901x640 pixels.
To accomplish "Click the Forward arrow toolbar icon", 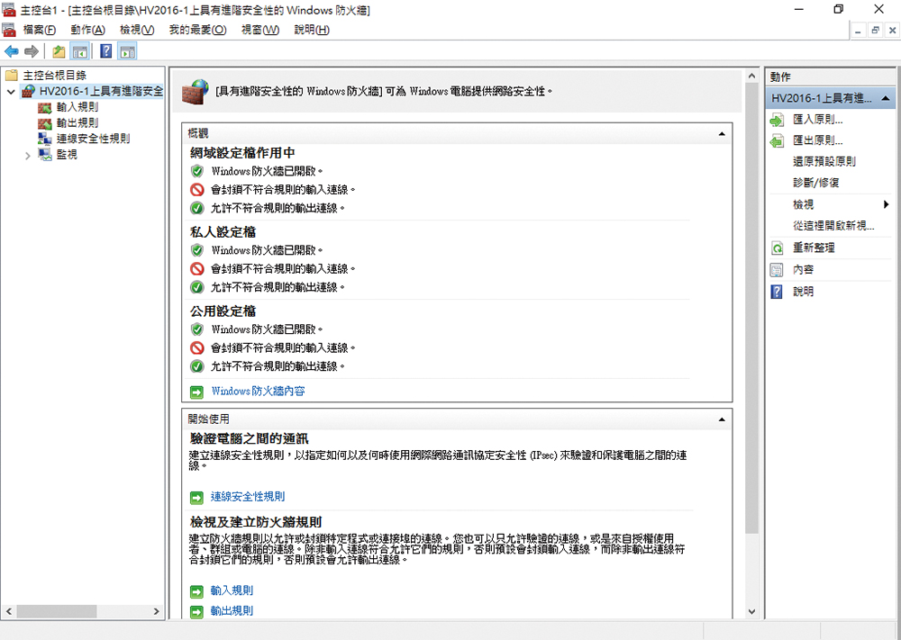I will pyautogui.click(x=32, y=51).
